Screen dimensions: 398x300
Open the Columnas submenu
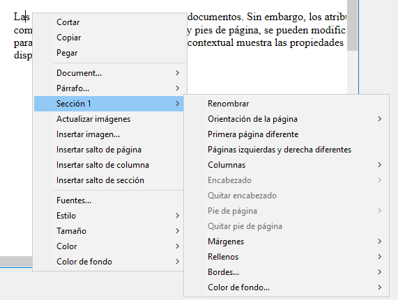pos(286,165)
